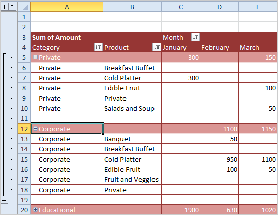Collapse the Corporate category group

35,129
